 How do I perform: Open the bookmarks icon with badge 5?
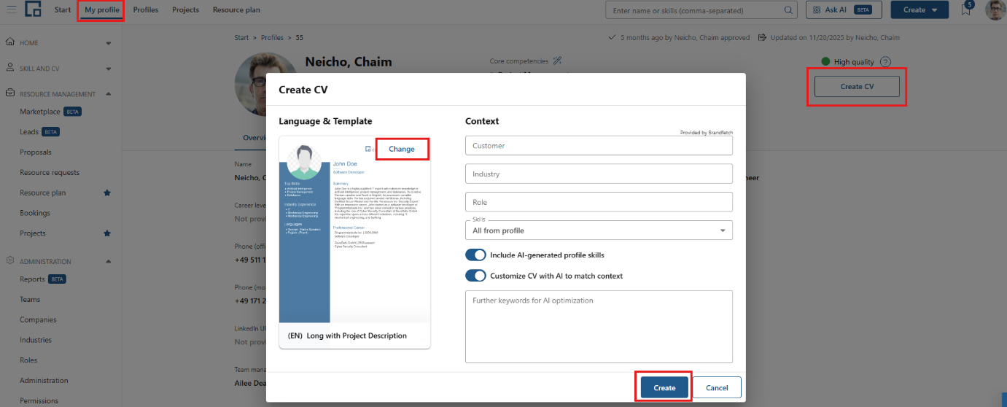[967, 9]
